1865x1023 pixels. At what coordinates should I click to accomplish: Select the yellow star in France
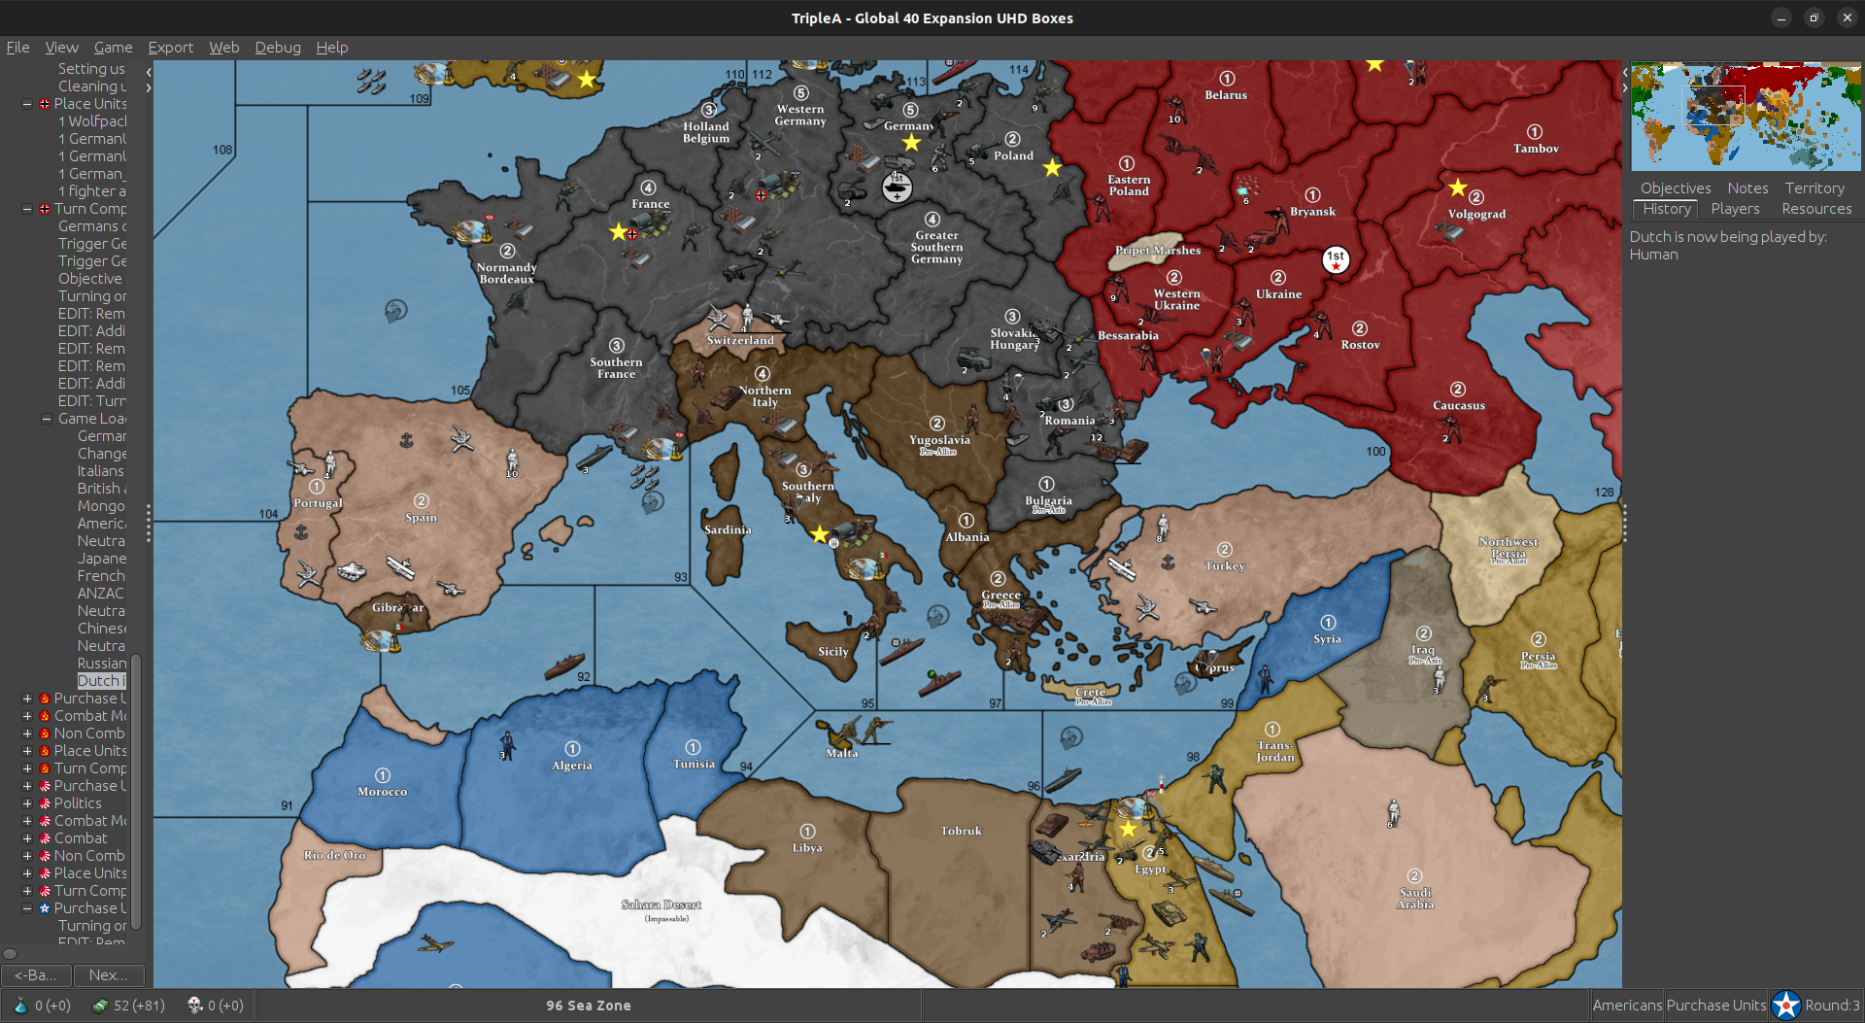618,231
